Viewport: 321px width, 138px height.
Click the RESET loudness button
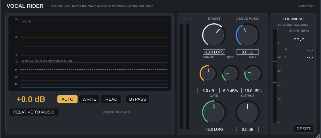coord(303,129)
